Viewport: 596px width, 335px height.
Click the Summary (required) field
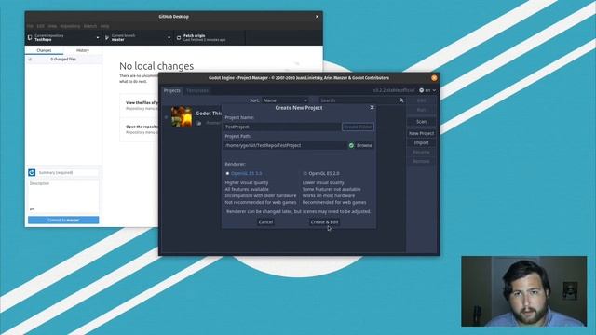(68, 173)
